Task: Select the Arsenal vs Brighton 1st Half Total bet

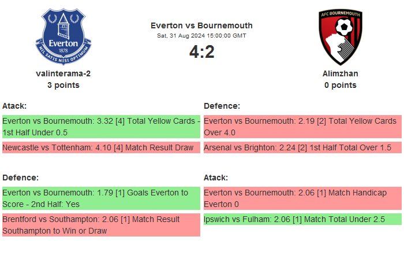Action: (x=302, y=147)
